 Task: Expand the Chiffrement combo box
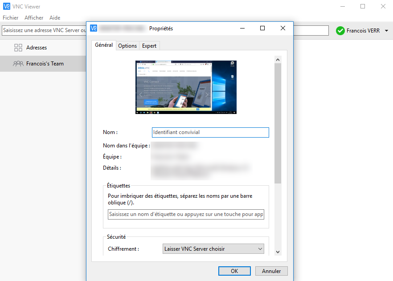(213, 249)
